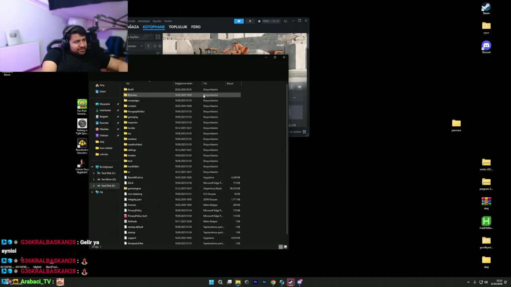Expand Yerel Disk (E:) tree node
This screenshot has width=511, height=287.
coord(94,186)
